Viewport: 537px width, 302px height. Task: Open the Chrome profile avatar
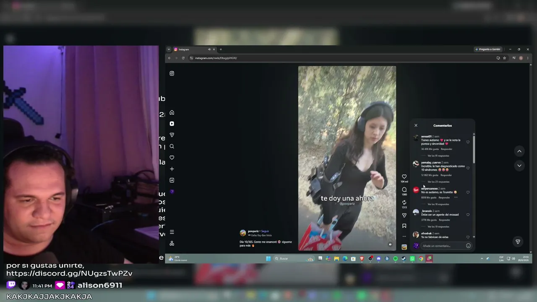point(521,58)
